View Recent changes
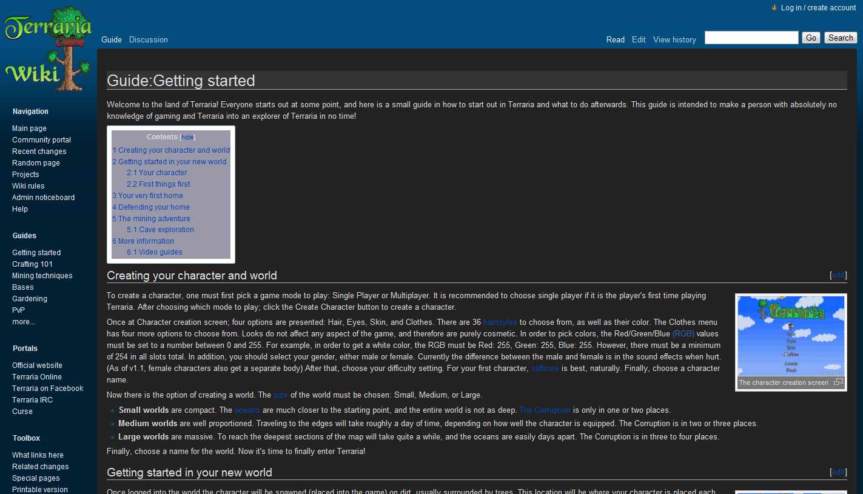 pos(39,152)
